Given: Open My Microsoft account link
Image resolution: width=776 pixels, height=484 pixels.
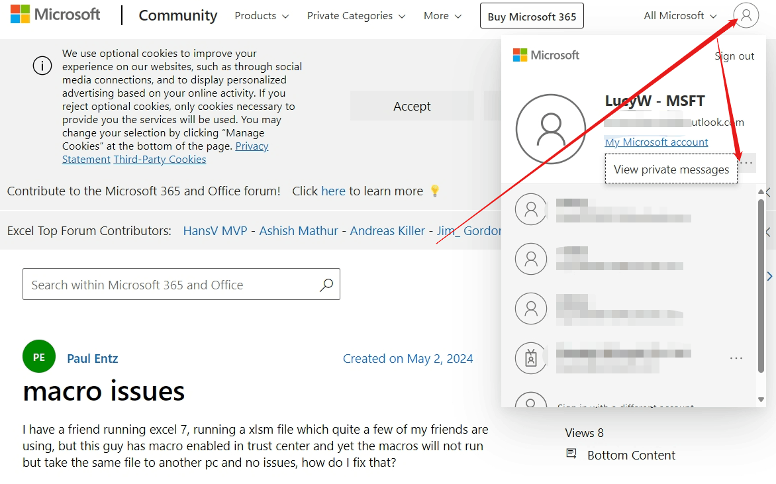Looking at the screenshot, I should (x=656, y=142).
